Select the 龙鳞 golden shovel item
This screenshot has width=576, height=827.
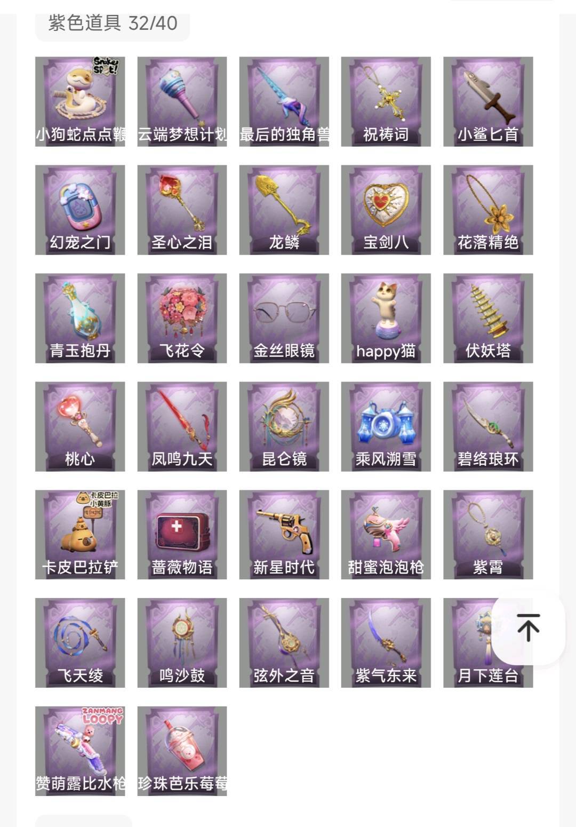tap(284, 210)
